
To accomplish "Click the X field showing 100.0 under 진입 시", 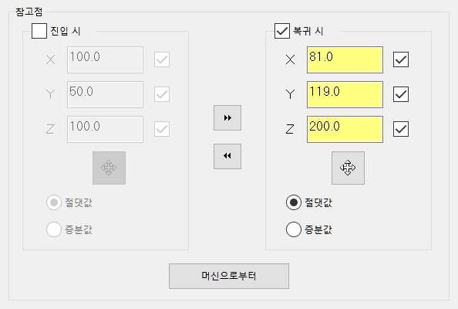I will pyautogui.click(x=105, y=59).
